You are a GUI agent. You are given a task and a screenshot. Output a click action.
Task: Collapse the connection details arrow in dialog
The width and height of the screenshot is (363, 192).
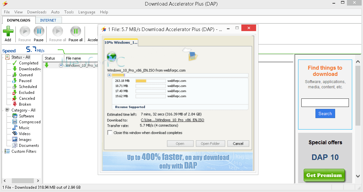[109, 75]
